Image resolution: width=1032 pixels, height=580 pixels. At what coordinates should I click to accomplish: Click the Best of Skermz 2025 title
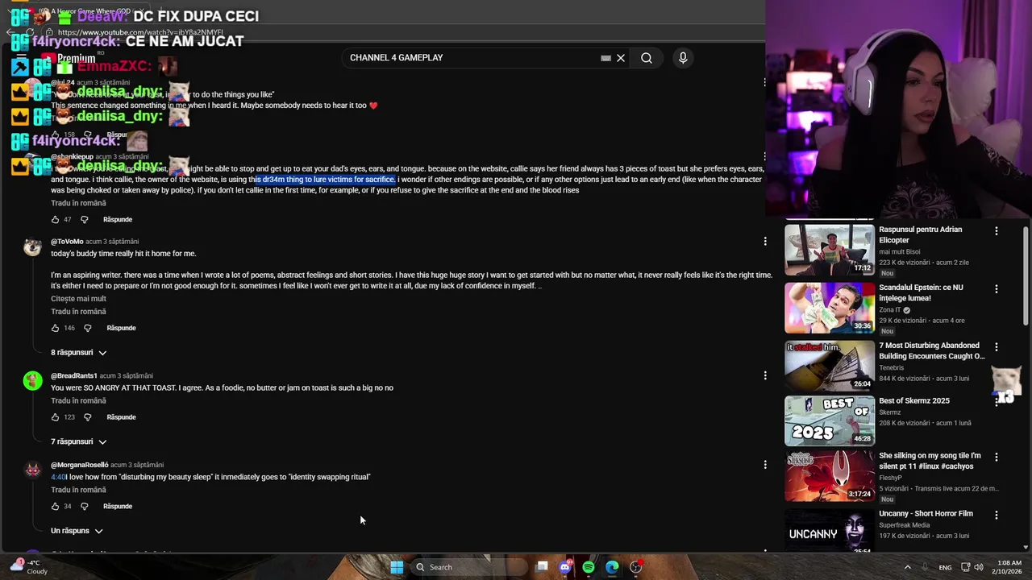coord(914,401)
